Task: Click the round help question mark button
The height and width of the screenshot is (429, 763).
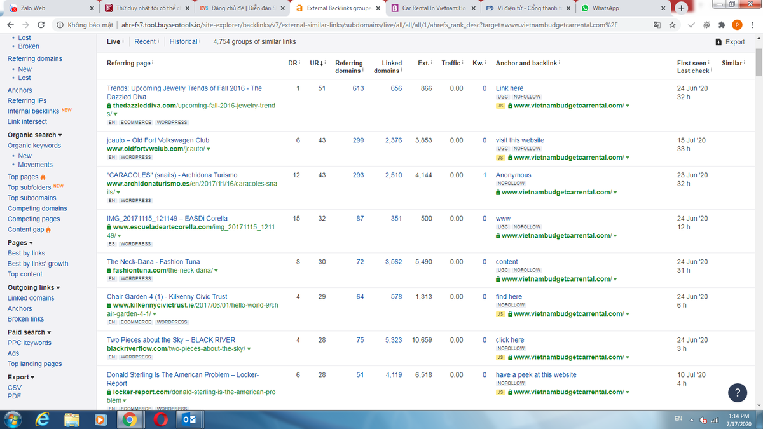Action: point(737,393)
